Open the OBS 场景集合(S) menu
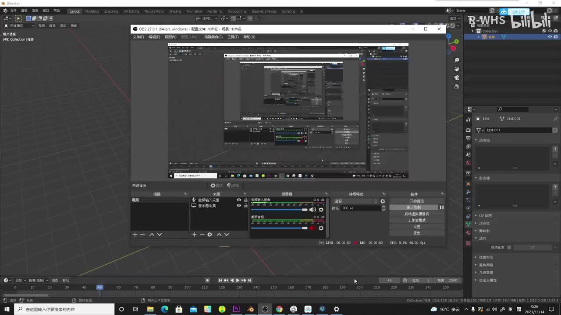This screenshot has height=315, width=561. tap(213, 37)
